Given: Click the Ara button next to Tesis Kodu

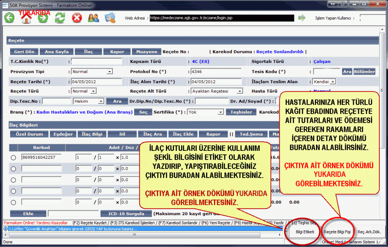Looking at the screenshot, I should pyautogui.click(x=347, y=72).
